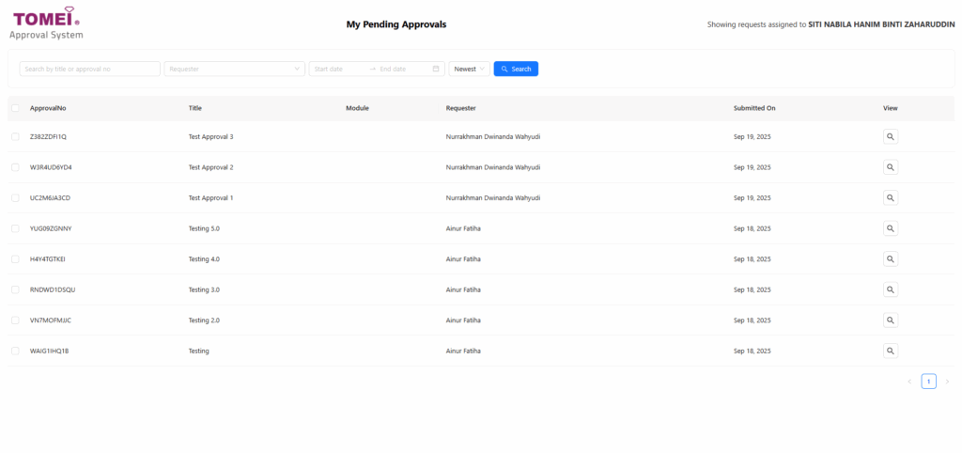The height and width of the screenshot is (453, 962).
Task: Click the calendar icon in date range
Action: pyautogui.click(x=436, y=69)
